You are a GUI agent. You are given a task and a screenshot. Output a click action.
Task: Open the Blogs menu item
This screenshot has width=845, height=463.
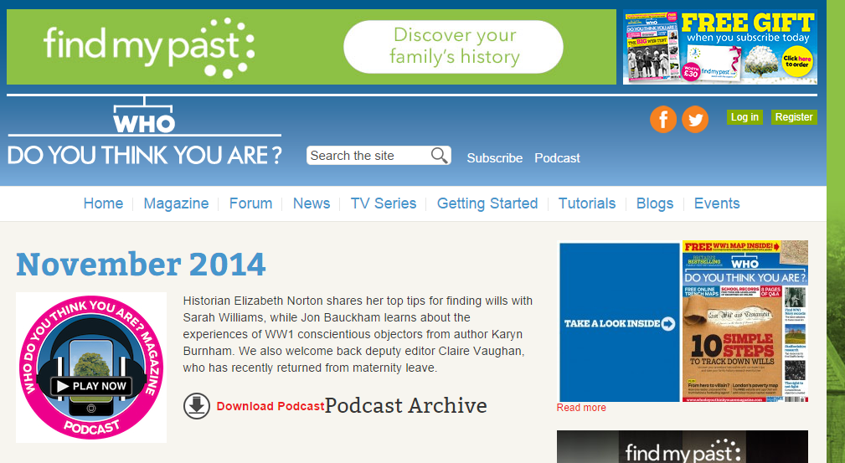click(x=655, y=203)
